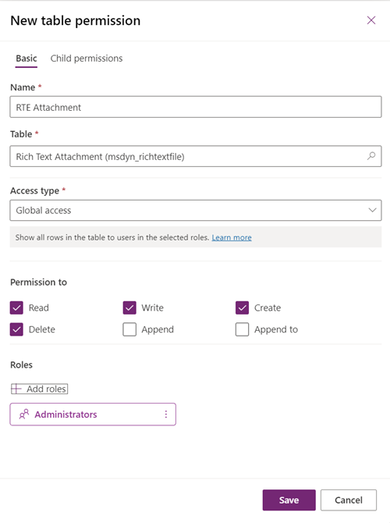Click into the Name input field

click(196, 107)
